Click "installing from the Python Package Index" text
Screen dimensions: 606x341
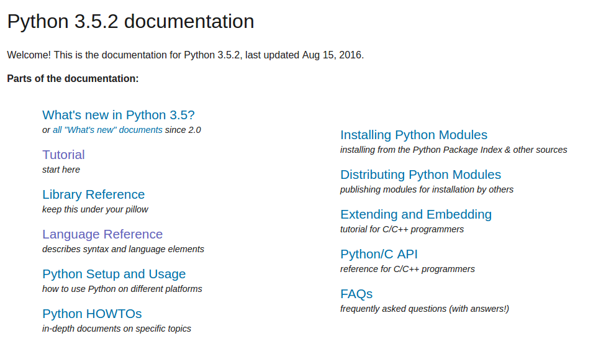pos(421,150)
